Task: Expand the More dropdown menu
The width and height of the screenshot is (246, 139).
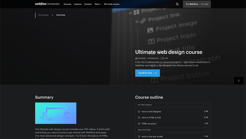Action: pyautogui.click(x=98, y=4)
